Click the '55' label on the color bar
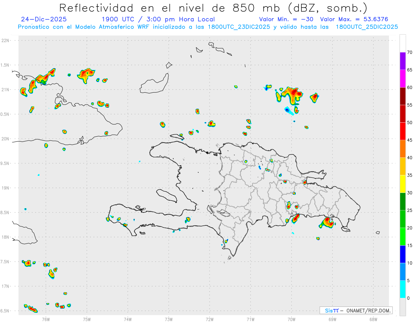This screenshot has width=419, height=324. (410, 105)
